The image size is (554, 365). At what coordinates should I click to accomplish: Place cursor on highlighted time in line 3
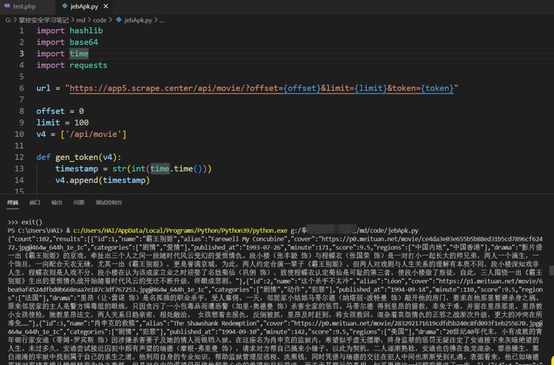tap(79, 54)
